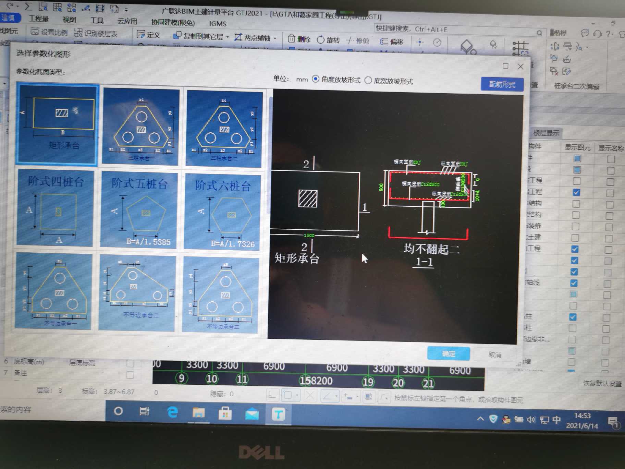Open the notification center icon

pos(614,422)
